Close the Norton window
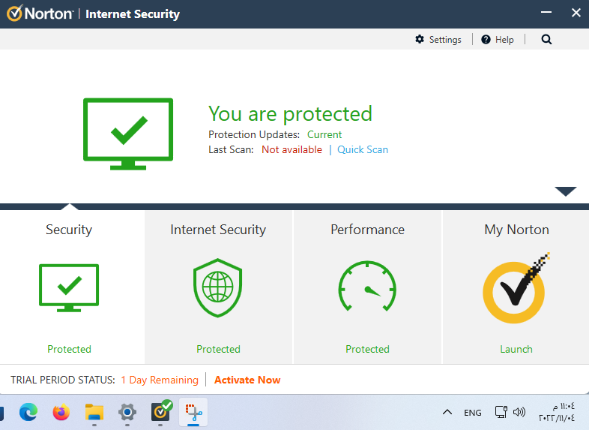Screen dimensions: 589x430 click(576, 13)
